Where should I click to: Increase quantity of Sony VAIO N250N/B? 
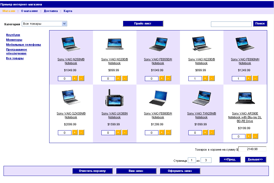point(75,78)
